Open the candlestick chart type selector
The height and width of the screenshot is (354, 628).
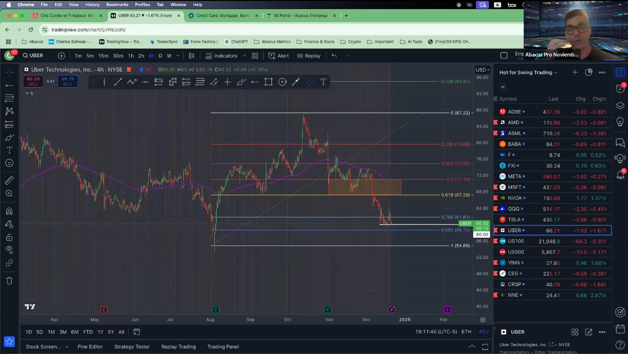[191, 56]
